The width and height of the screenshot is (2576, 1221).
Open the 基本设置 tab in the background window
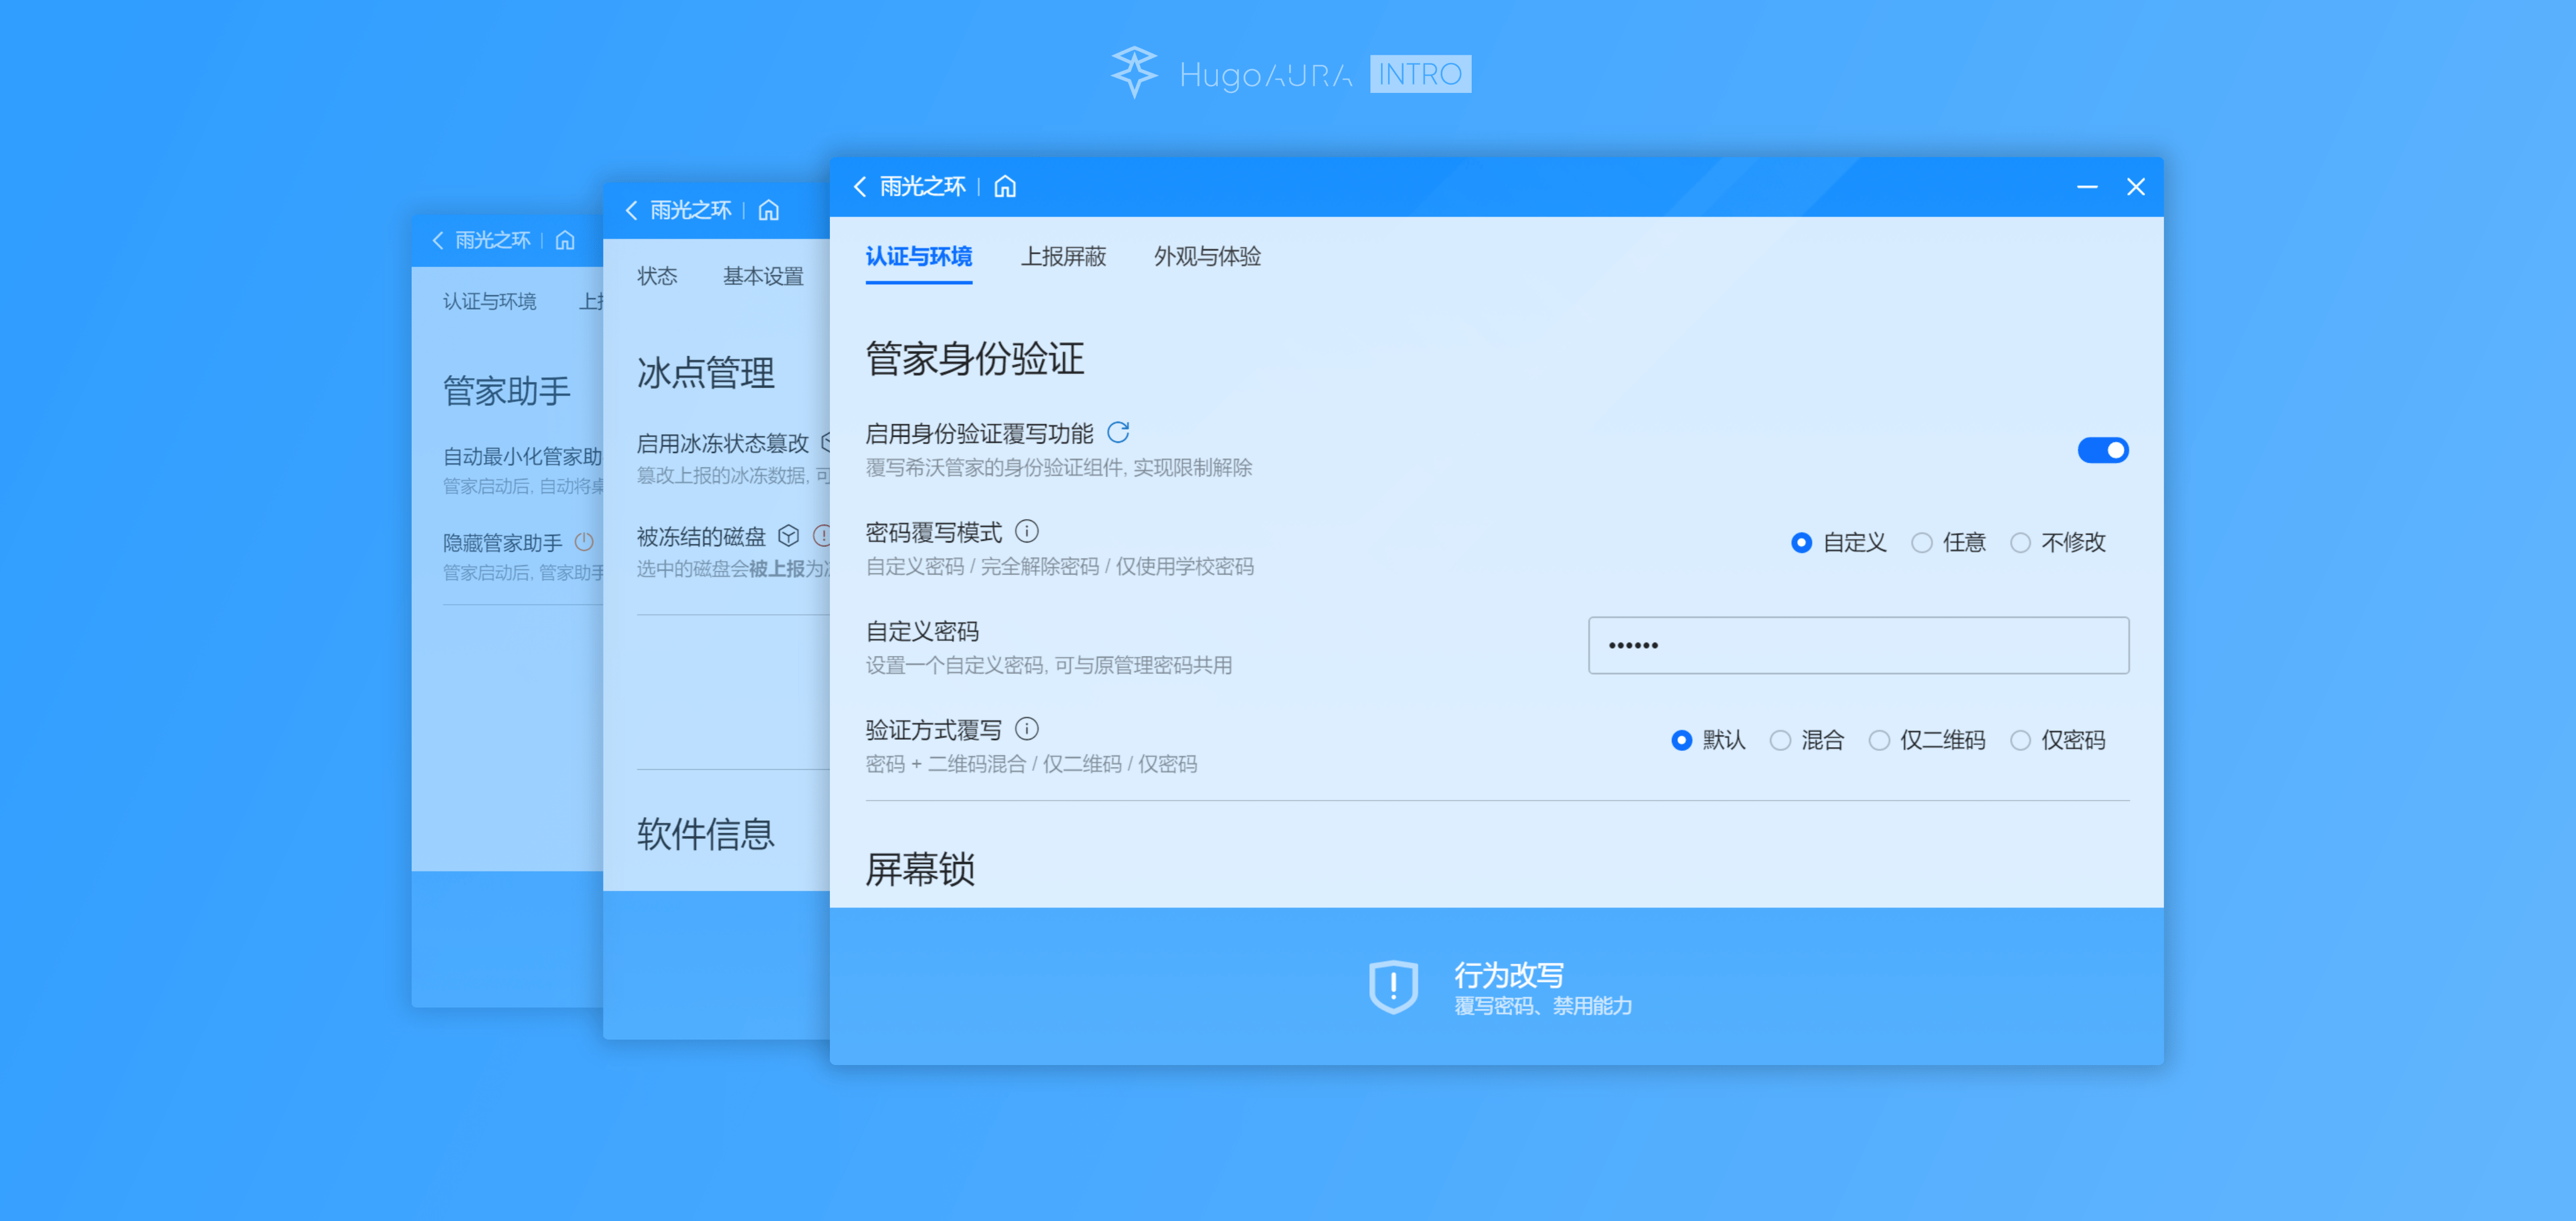[x=765, y=276]
